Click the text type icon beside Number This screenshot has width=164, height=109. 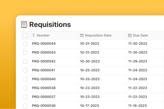(33, 36)
